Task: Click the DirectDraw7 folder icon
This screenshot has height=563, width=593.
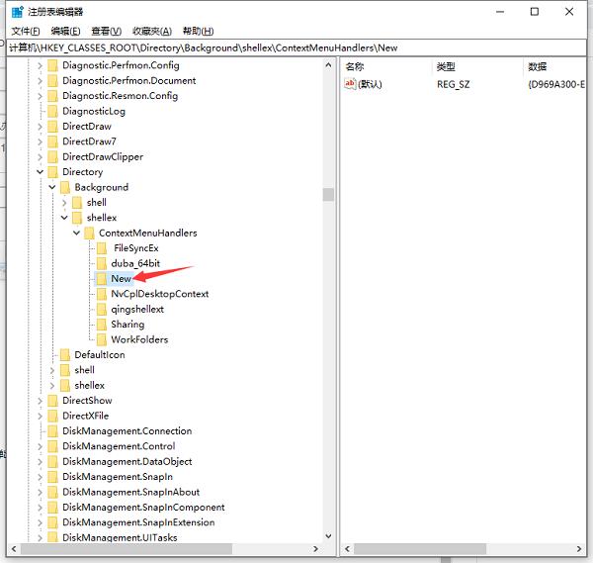Action: coord(52,141)
